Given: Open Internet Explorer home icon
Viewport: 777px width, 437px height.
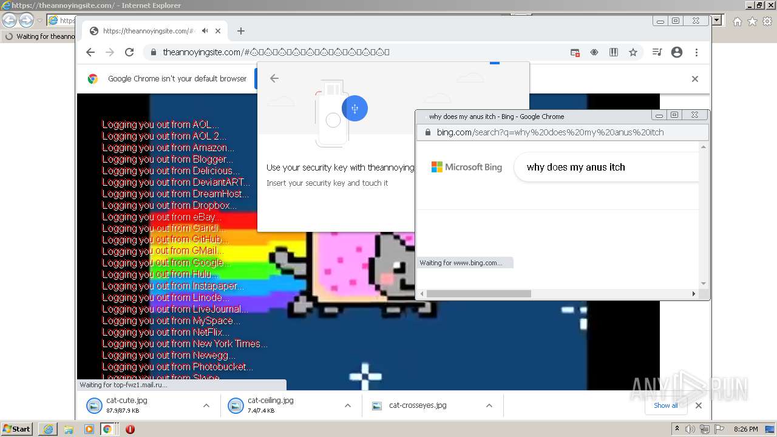Looking at the screenshot, I should point(737,21).
